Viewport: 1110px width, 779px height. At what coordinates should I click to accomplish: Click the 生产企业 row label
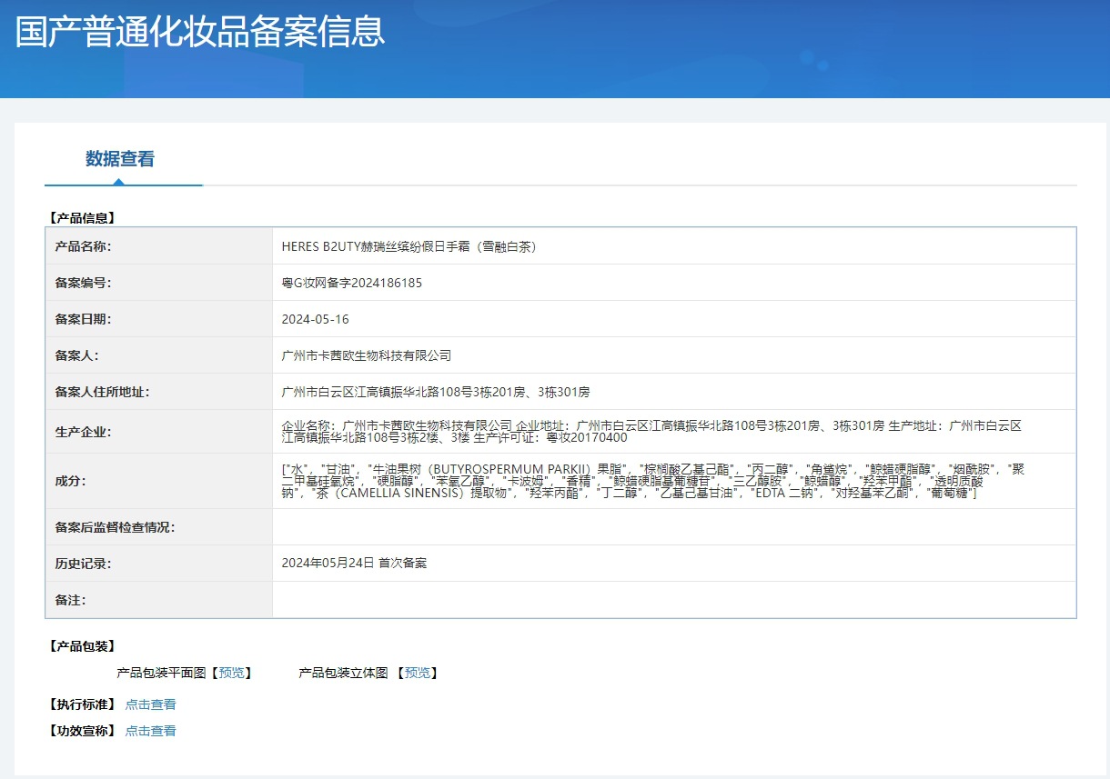(x=83, y=432)
